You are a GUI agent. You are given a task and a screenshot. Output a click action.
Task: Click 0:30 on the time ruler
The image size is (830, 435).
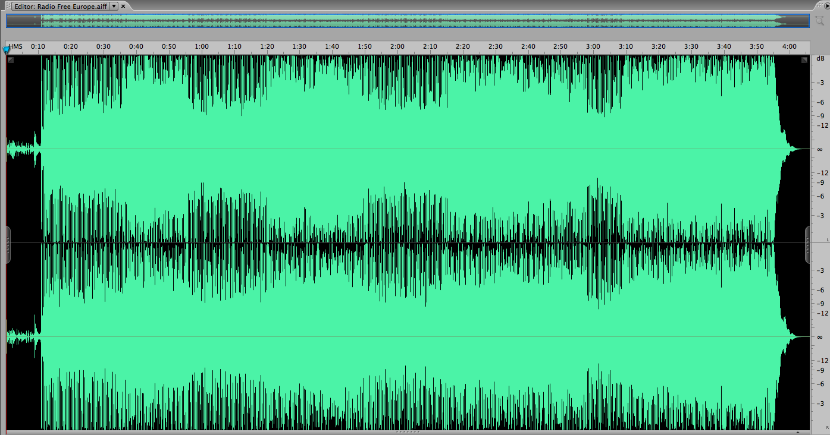point(104,46)
